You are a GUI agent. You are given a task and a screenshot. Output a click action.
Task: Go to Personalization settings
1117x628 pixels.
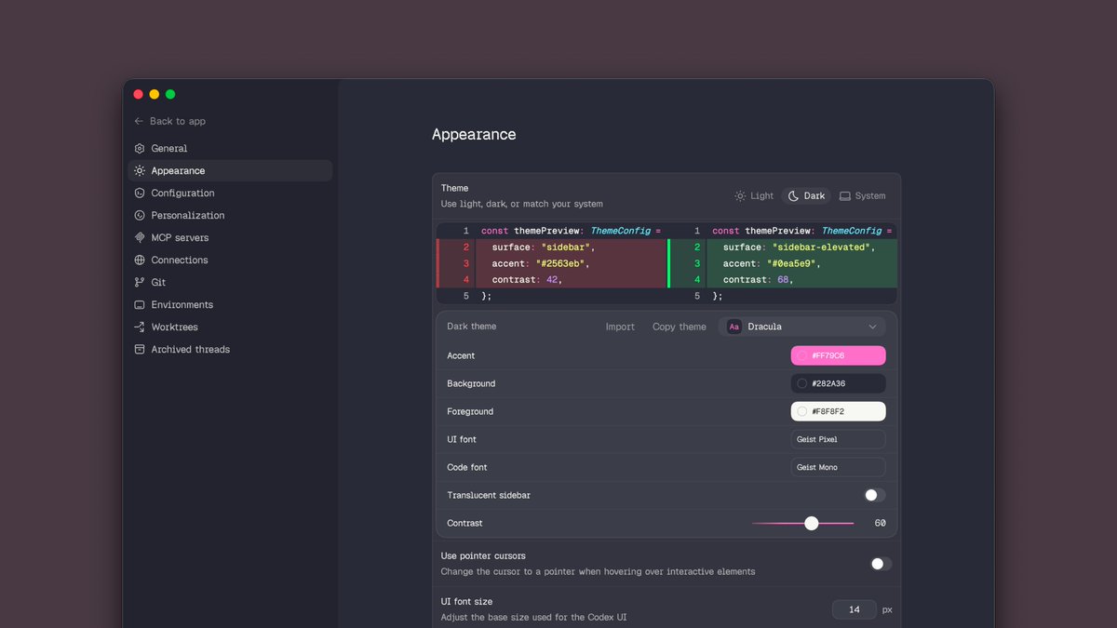coord(230,216)
